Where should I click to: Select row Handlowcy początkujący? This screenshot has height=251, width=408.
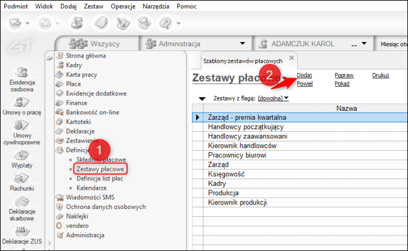(300, 127)
